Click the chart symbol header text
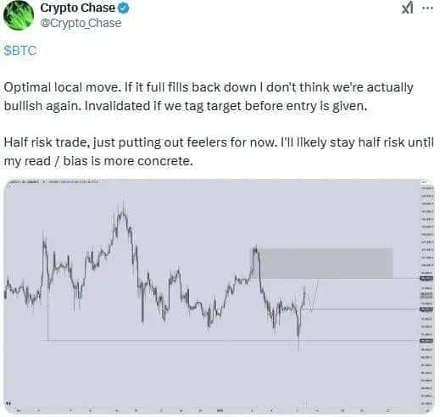Screen dimensions: 440x417 [53, 181]
